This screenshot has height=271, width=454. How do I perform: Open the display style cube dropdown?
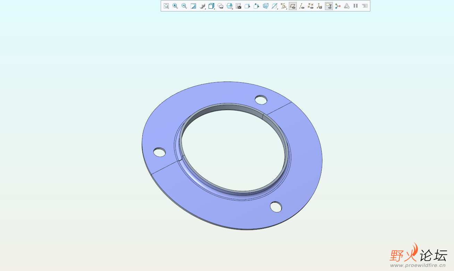[211, 6]
